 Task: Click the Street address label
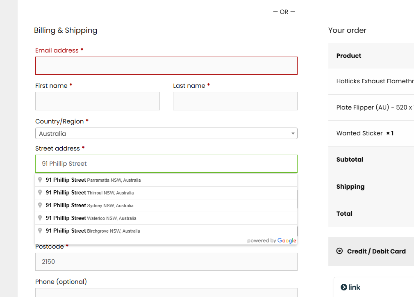coord(57,148)
